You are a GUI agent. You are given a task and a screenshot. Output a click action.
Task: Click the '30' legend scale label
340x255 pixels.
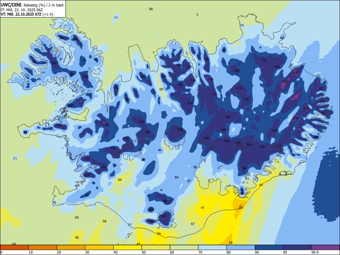click(87, 252)
